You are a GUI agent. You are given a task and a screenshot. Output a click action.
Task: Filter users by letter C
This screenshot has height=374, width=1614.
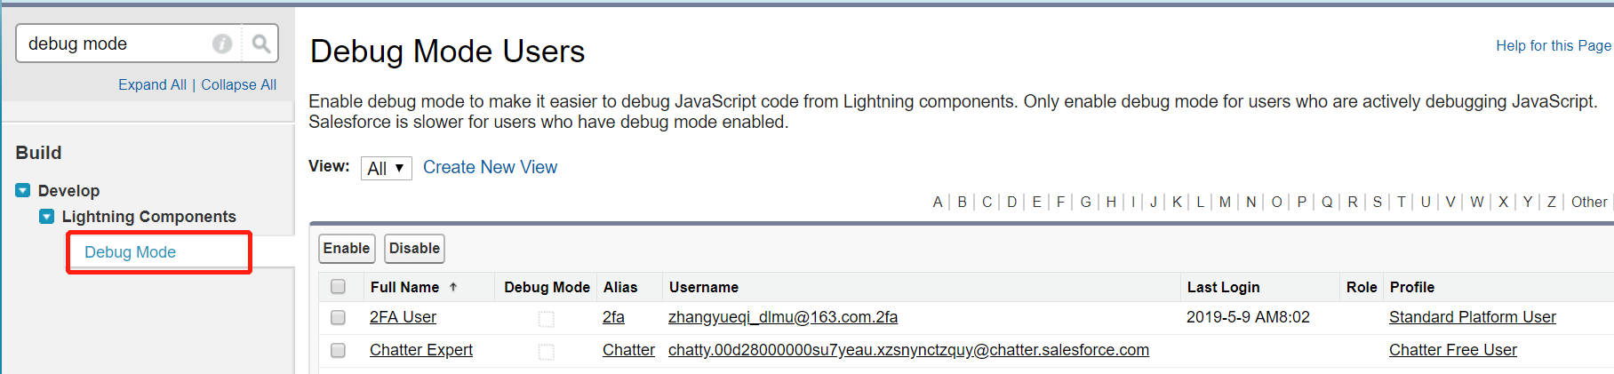click(987, 202)
